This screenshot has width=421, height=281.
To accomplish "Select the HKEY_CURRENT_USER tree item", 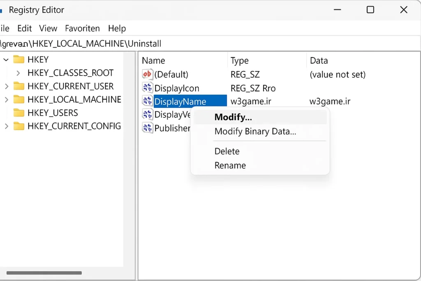I will [x=70, y=86].
